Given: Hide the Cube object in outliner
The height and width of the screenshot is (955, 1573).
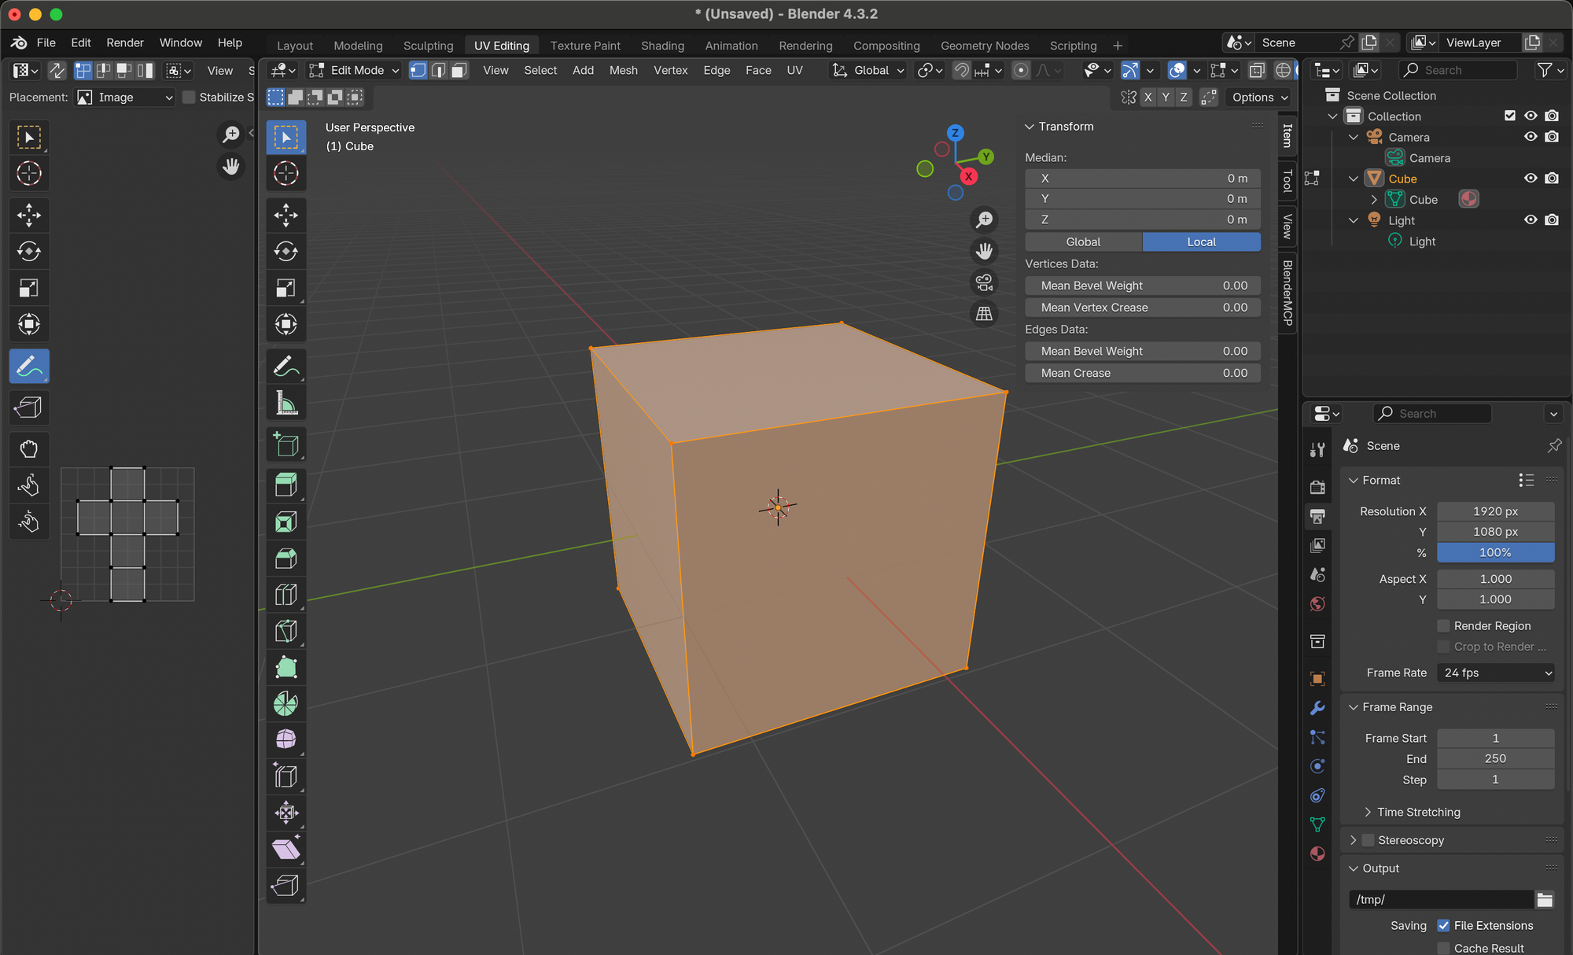Looking at the screenshot, I should click(x=1530, y=179).
